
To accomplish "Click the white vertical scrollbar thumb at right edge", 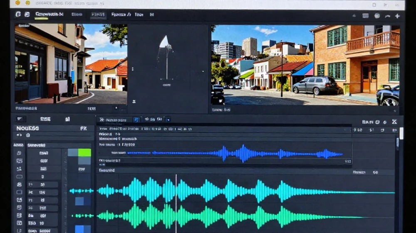I will click(401, 133).
